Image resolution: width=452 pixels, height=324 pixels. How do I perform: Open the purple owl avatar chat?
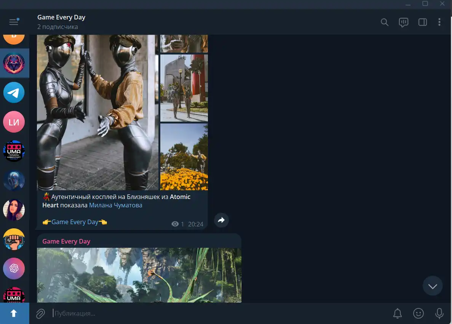tap(14, 64)
